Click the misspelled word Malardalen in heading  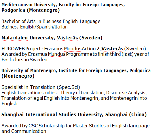pyautogui.click(x=15, y=38)
